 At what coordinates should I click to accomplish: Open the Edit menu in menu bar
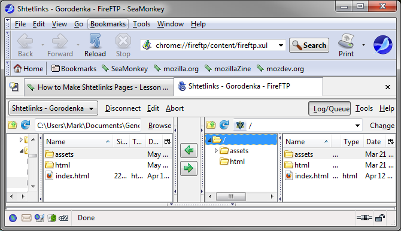[x=39, y=24]
